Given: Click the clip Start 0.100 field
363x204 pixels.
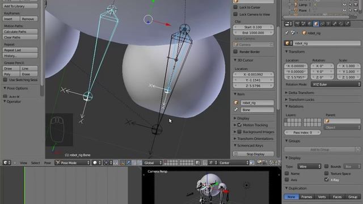Looking at the screenshot, I should pyautogui.click(x=254, y=27).
